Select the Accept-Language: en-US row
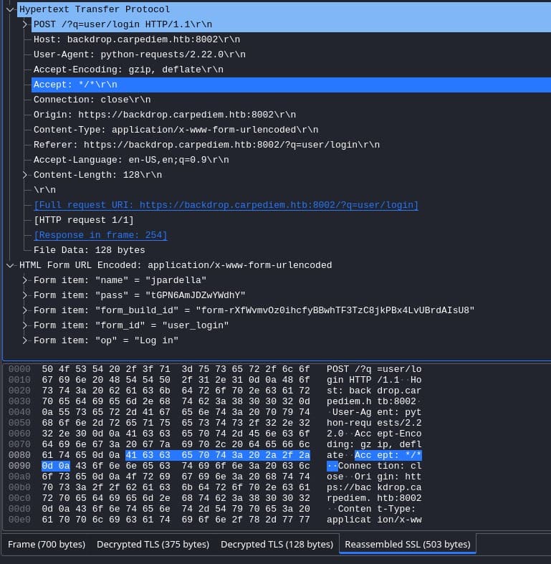 292,160
